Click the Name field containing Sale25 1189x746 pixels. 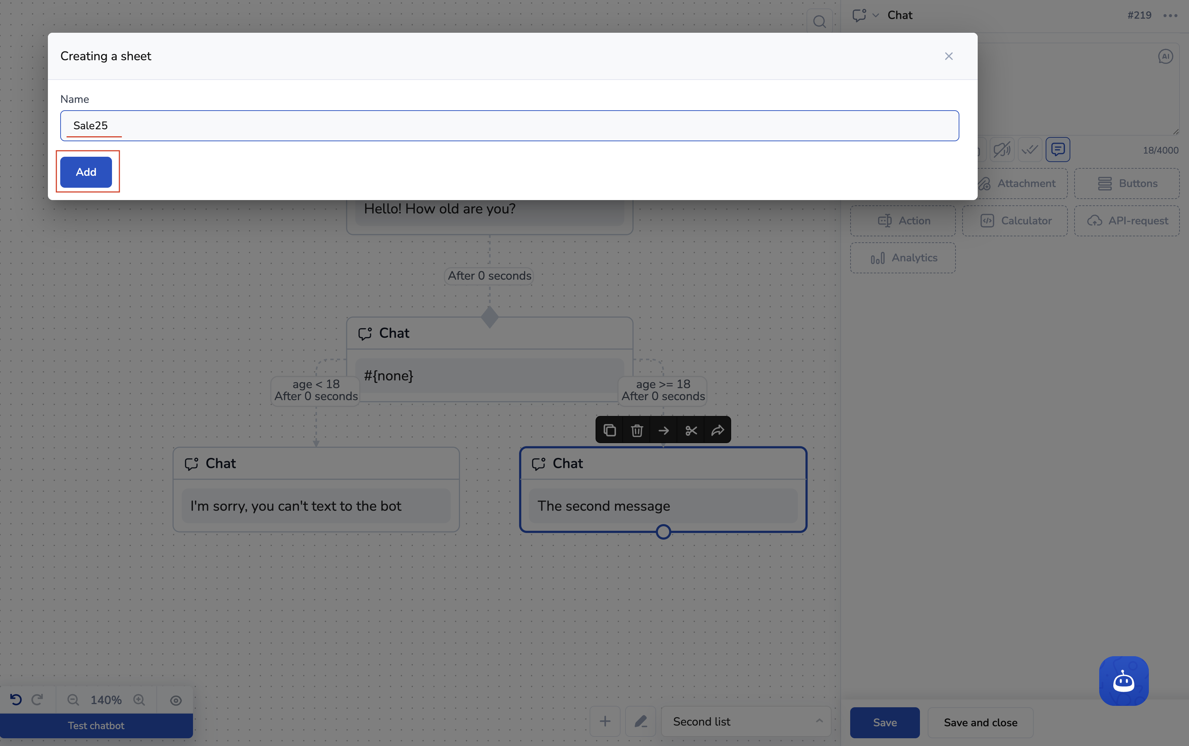click(509, 125)
